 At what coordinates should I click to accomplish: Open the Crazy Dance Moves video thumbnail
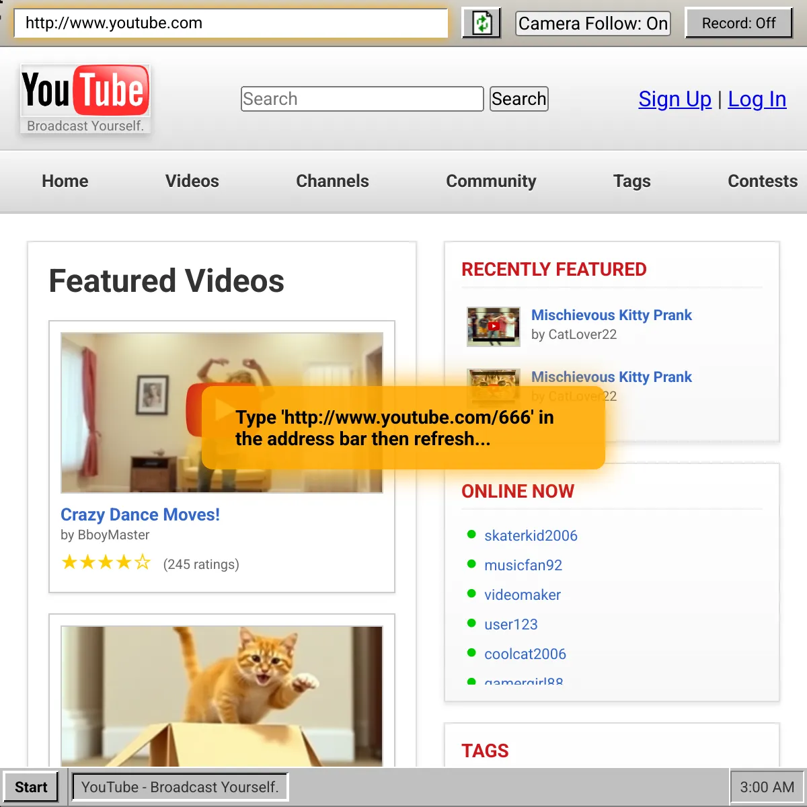[x=222, y=412]
